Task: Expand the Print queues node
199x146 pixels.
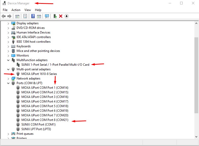Action: click(8, 134)
